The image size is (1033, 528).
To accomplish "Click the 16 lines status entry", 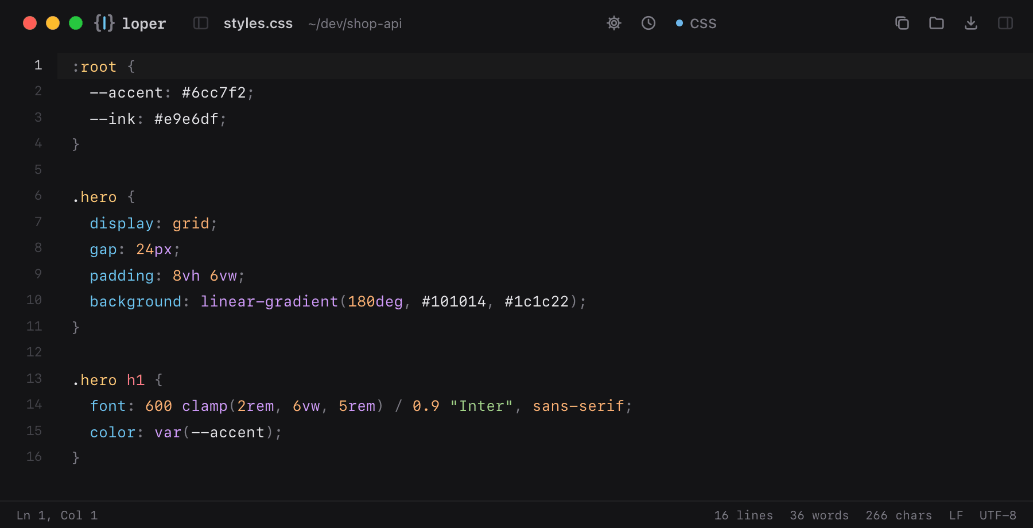I will tap(744, 515).
